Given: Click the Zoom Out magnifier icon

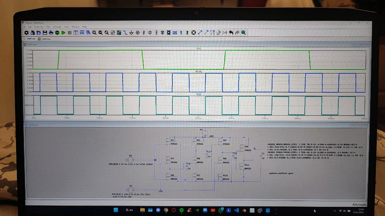Looking at the screenshot, I should tap(100, 33).
